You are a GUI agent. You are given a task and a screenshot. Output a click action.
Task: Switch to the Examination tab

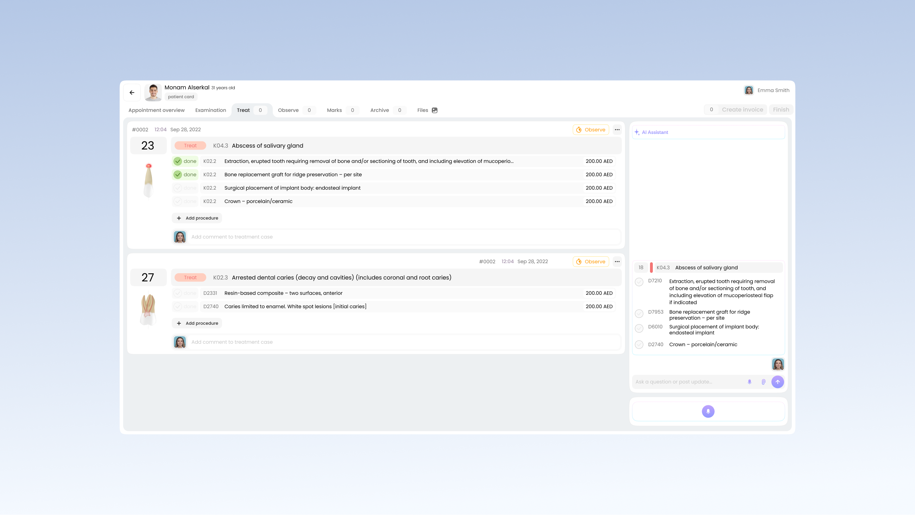pos(211,110)
